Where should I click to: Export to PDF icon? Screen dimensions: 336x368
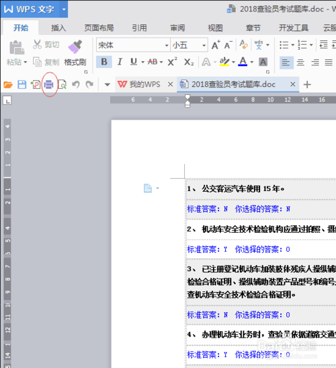(x=36, y=85)
